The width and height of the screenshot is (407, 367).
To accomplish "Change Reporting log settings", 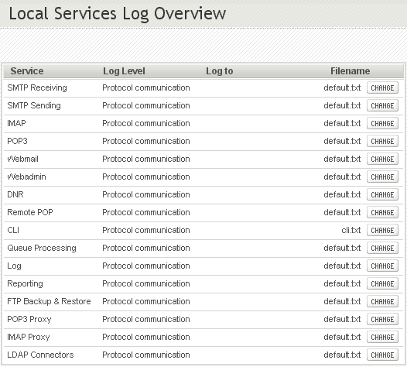I will pos(382,283).
